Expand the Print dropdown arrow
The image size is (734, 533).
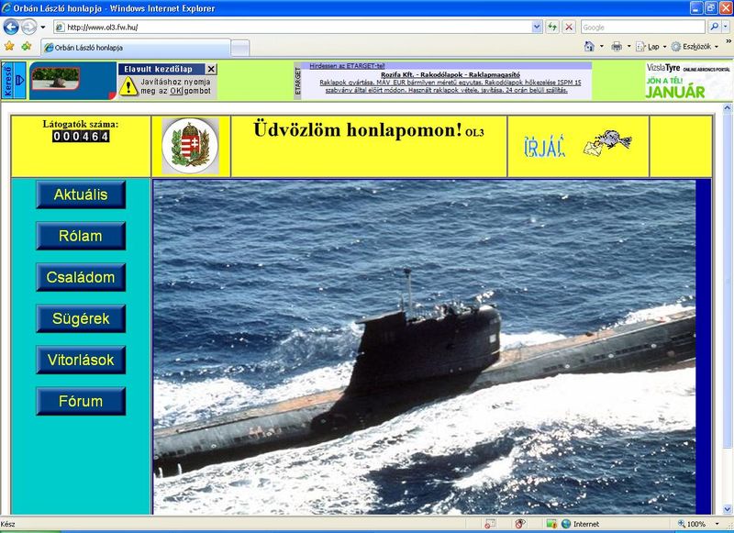pyautogui.click(x=628, y=46)
